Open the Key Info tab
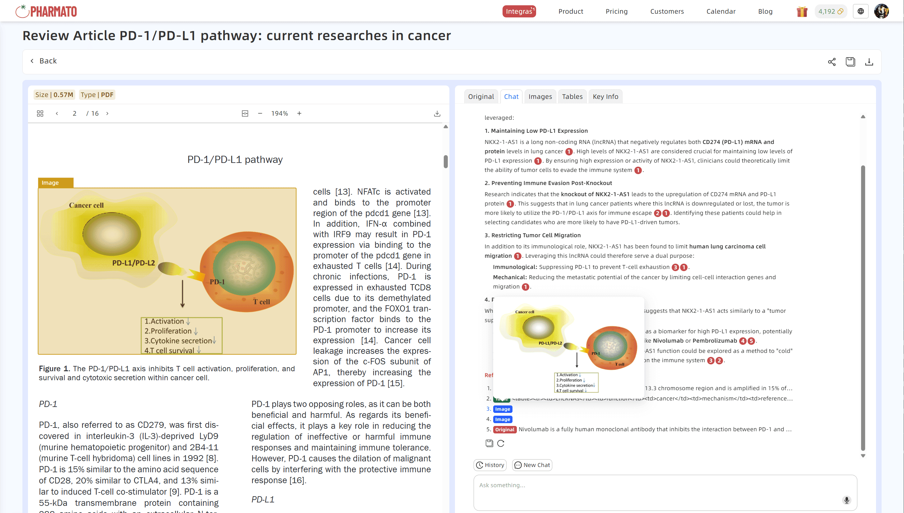 (605, 97)
